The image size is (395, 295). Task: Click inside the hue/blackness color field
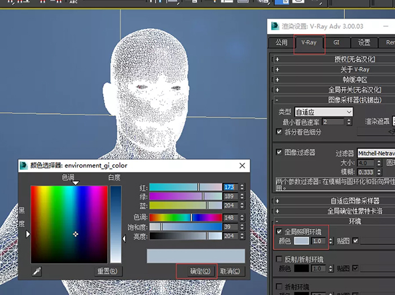pos(69,224)
